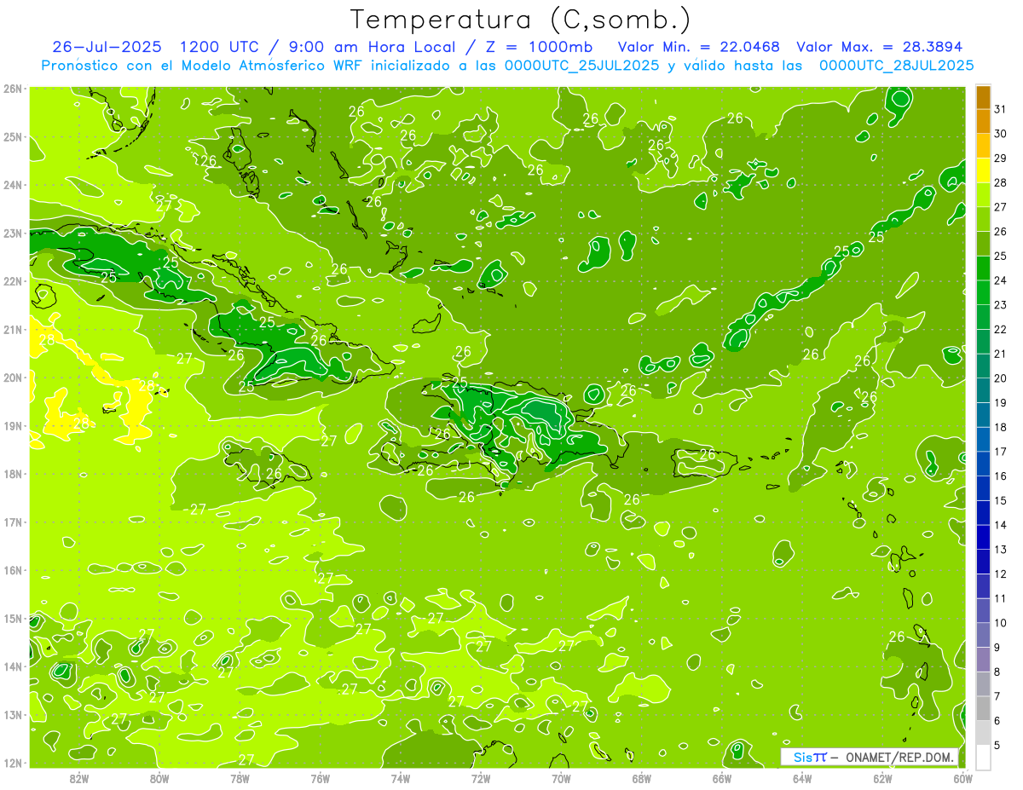The image size is (1023, 790).
Task: Pick the topmost dark orange legend swatch
Action: click(x=983, y=97)
